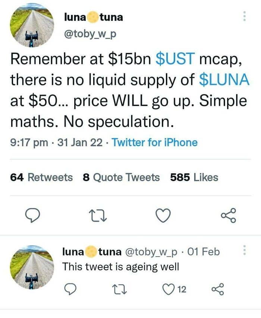
Task: View the 8 Quote Tweets list
Action: click(121, 177)
